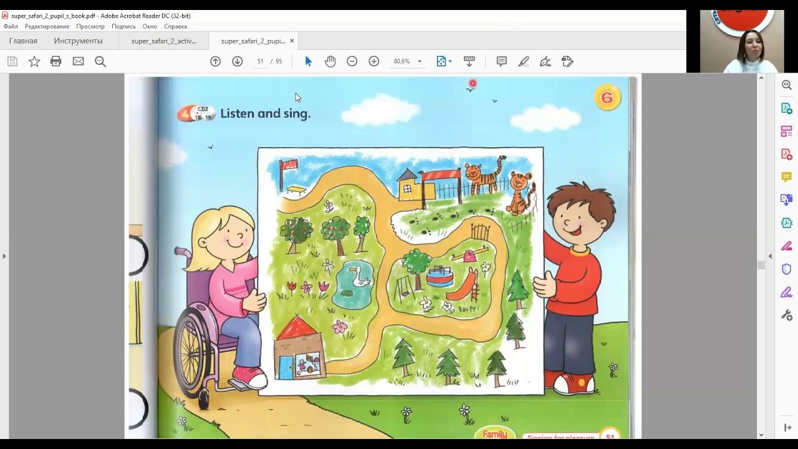Open the Просмотр menu
798x449 pixels.
pyautogui.click(x=90, y=26)
